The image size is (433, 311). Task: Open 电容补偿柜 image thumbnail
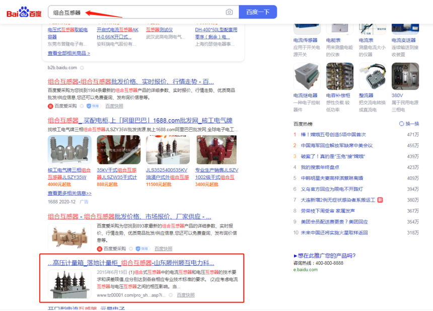pyautogui.click(x=340, y=76)
